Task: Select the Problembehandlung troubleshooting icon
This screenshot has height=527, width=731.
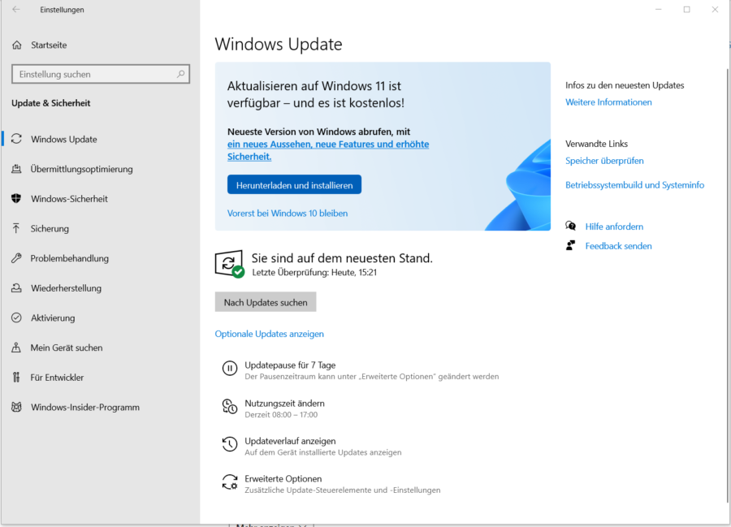Action: click(x=17, y=258)
